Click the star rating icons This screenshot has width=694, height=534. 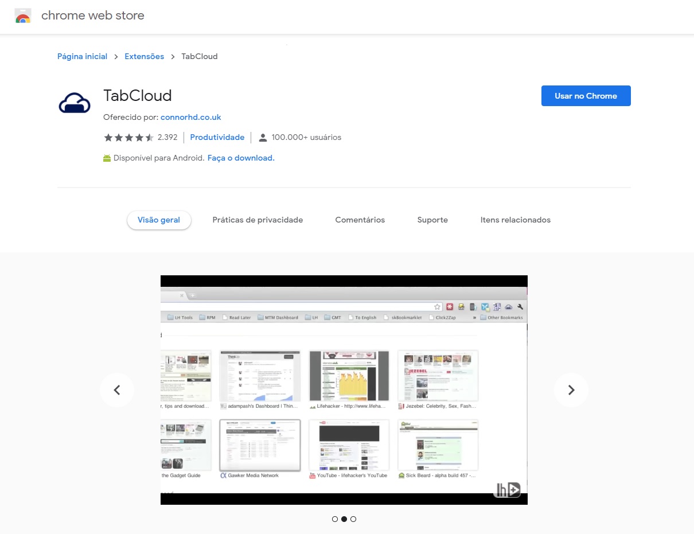[128, 138]
